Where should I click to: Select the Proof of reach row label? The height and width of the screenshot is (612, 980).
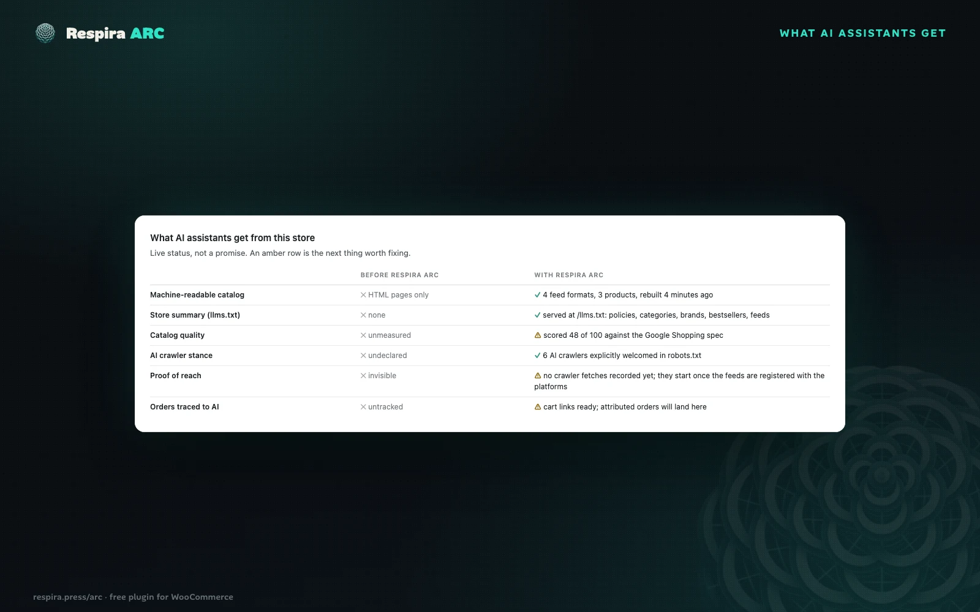click(x=175, y=376)
